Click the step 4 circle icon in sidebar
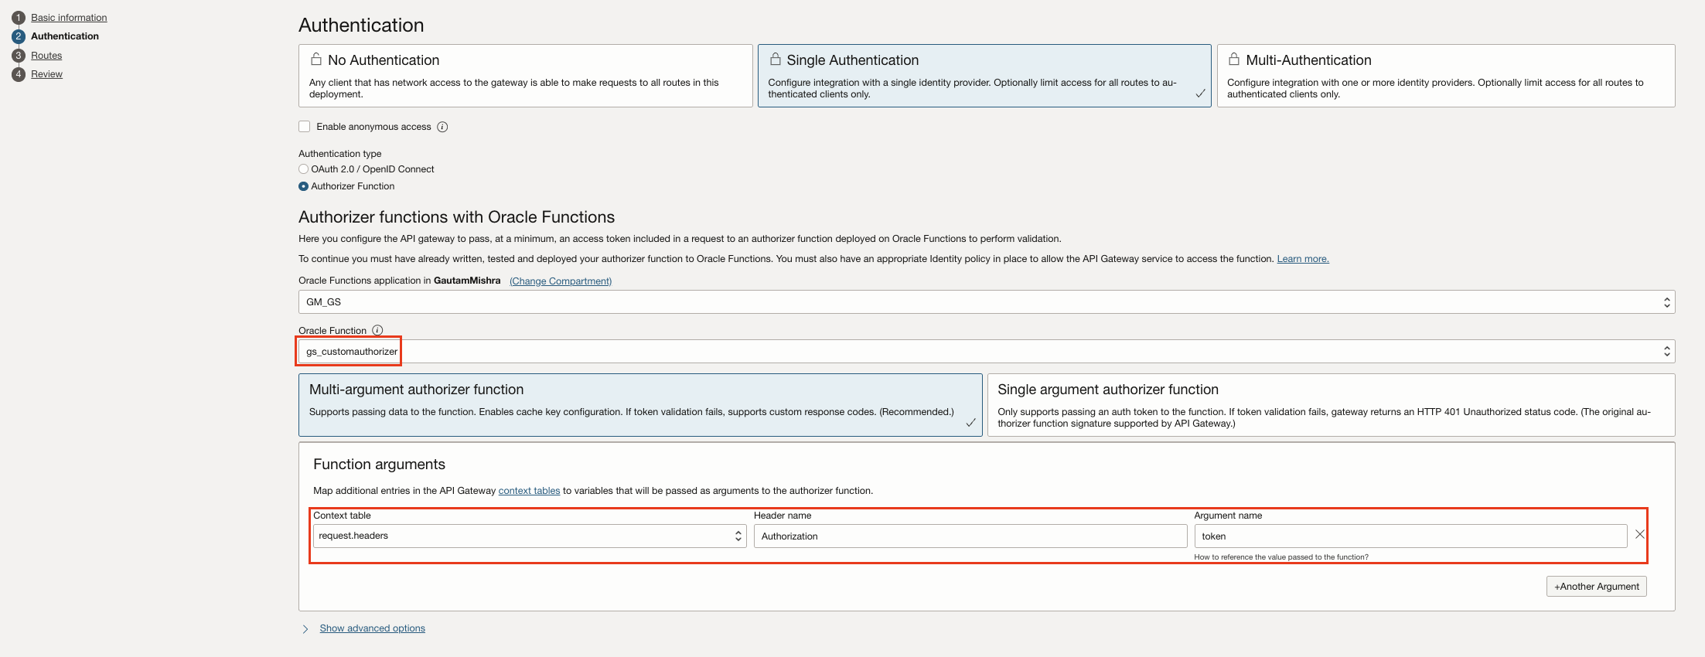Image resolution: width=1705 pixels, height=657 pixels. coord(19,74)
